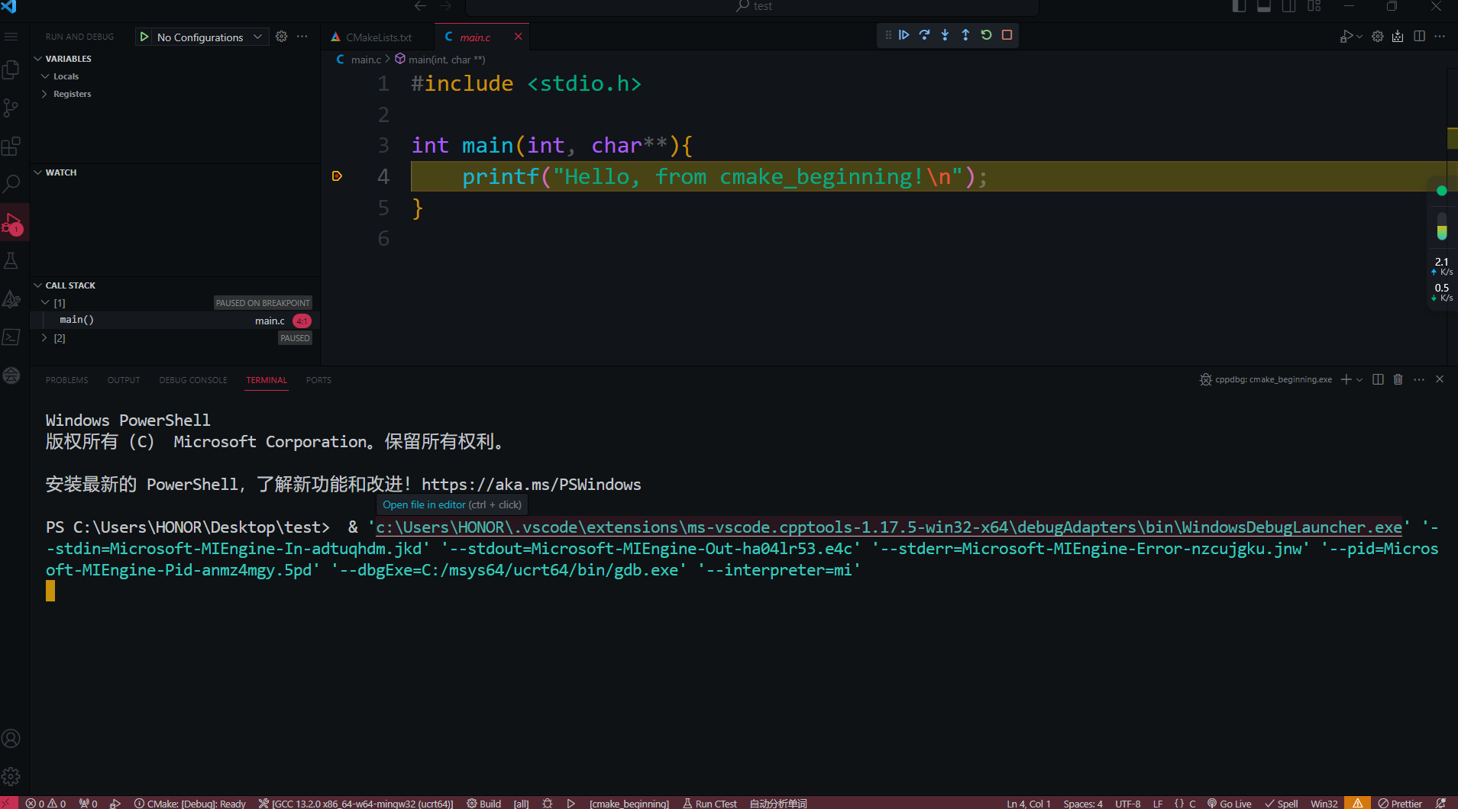
Task: Open run/debug file dropdown arrow in editor
Action: tap(1359, 37)
